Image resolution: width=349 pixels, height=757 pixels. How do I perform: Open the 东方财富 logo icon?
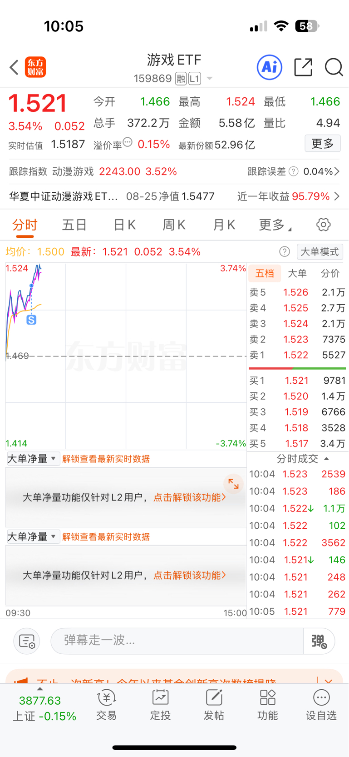pos(35,67)
